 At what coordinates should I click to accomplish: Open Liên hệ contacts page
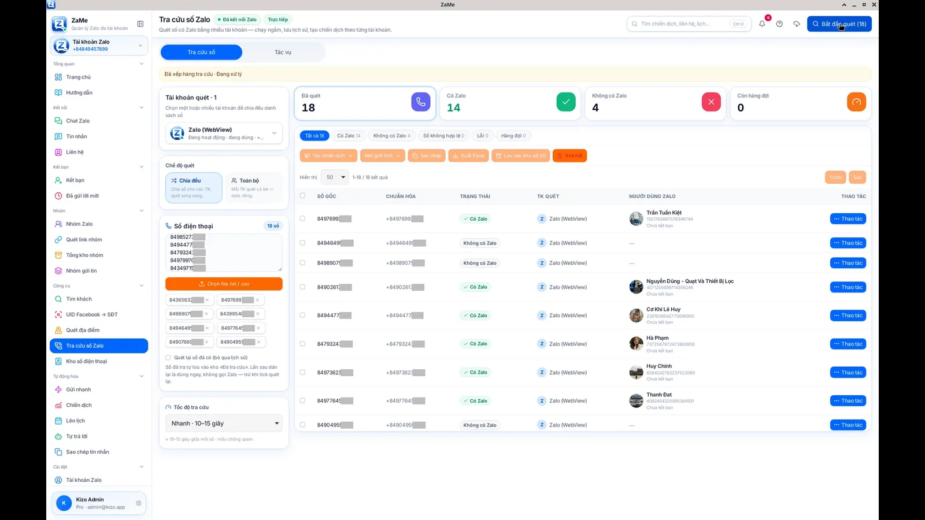pos(99,152)
